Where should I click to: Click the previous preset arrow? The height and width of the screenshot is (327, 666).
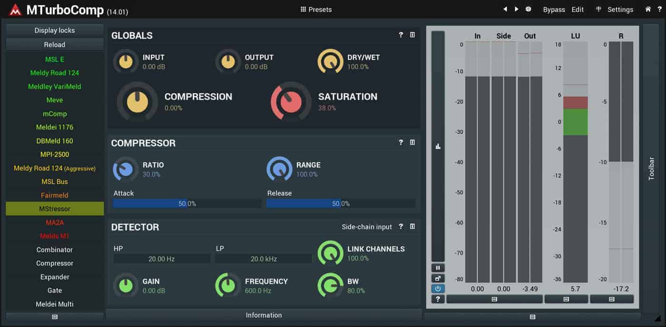pyautogui.click(x=505, y=9)
